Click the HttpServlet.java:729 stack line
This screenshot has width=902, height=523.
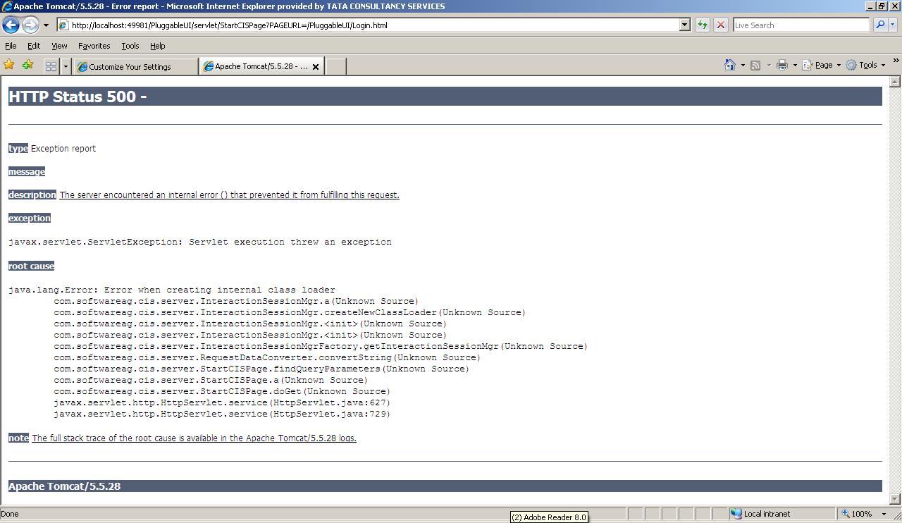point(222,414)
